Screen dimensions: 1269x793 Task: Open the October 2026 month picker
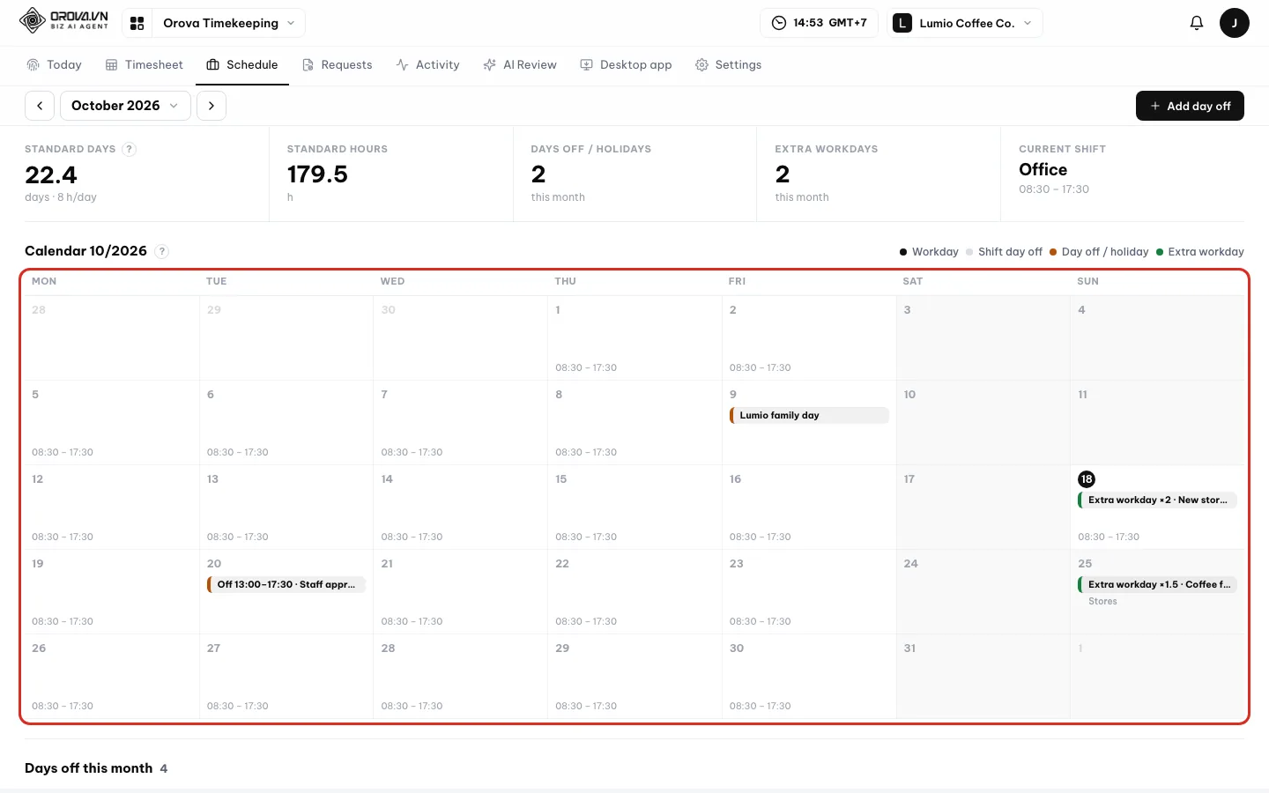(125, 106)
